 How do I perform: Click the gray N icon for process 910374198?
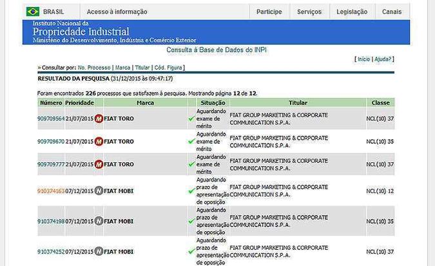(99, 221)
